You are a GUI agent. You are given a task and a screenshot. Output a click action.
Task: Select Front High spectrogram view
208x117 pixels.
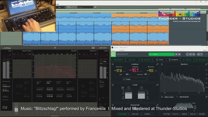point(167,114)
